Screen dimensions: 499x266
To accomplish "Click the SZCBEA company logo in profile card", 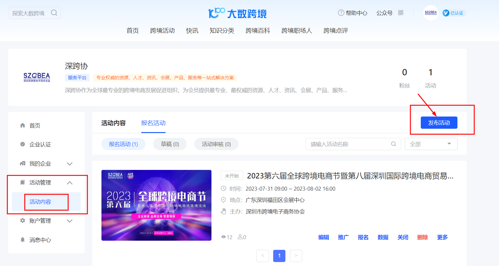I will click(x=37, y=77).
